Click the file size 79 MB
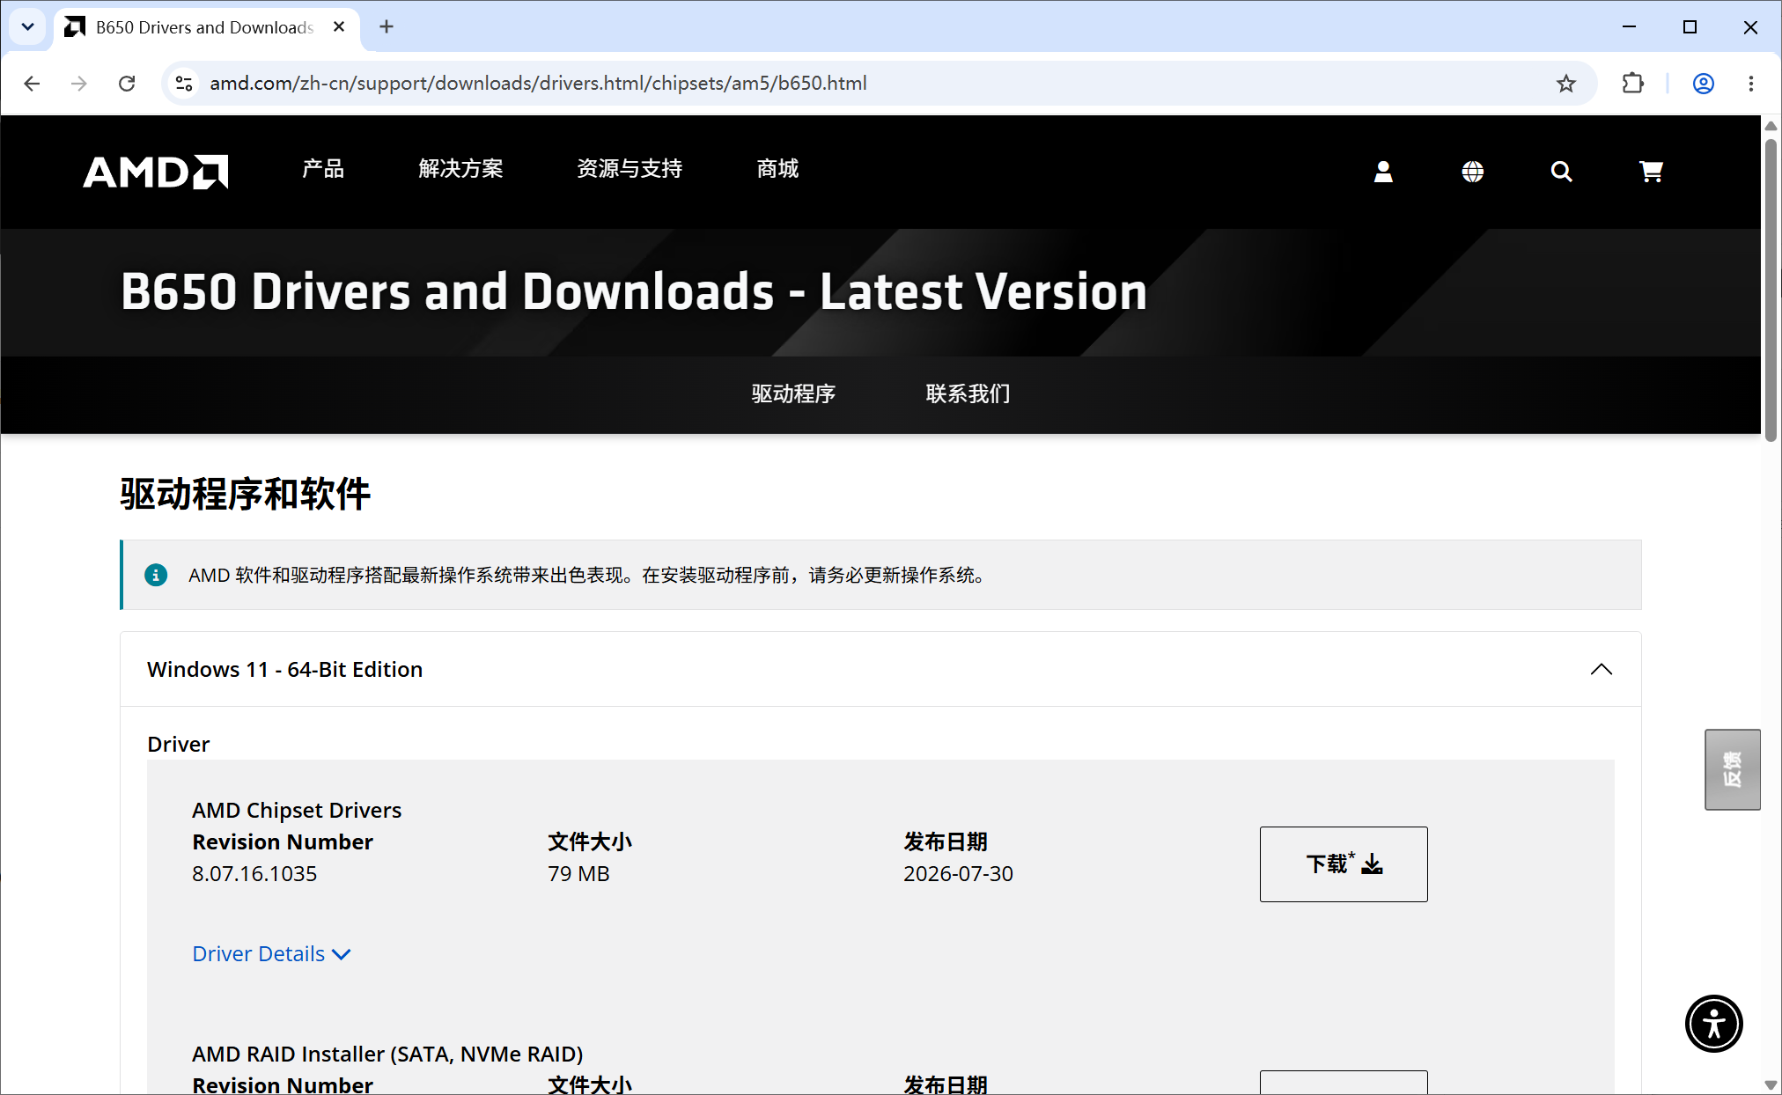 point(578,874)
